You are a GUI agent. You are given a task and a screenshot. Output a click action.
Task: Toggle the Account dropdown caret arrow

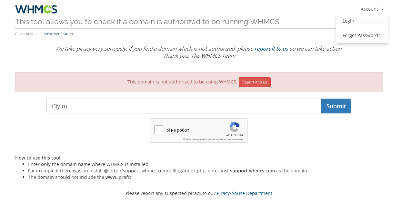coord(383,9)
